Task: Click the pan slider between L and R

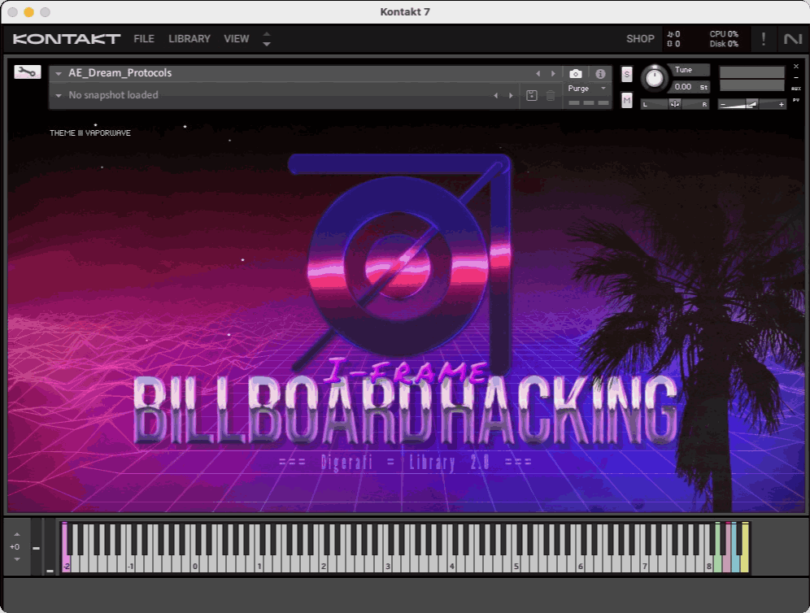Action: 675,104
